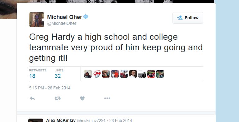This screenshot has width=239, height=122.
Task: Open Alex McKinlay's name in the reply
Action: 61,120
